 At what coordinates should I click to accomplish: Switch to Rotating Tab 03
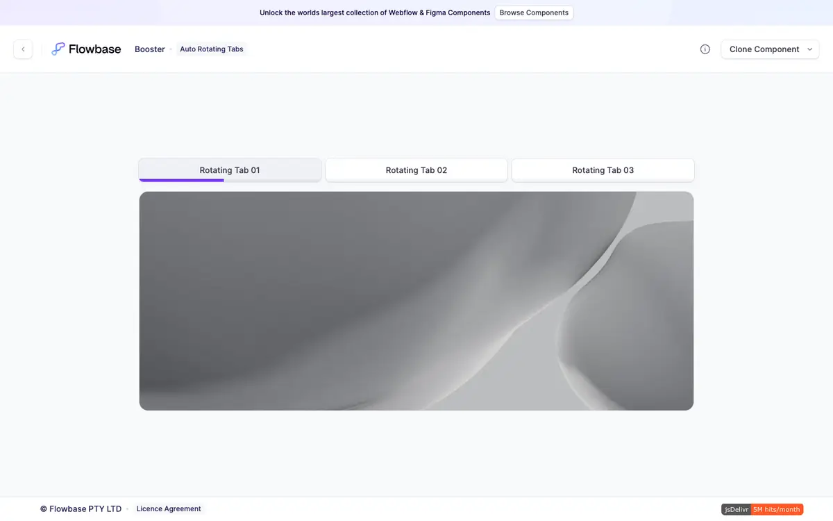coord(603,170)
